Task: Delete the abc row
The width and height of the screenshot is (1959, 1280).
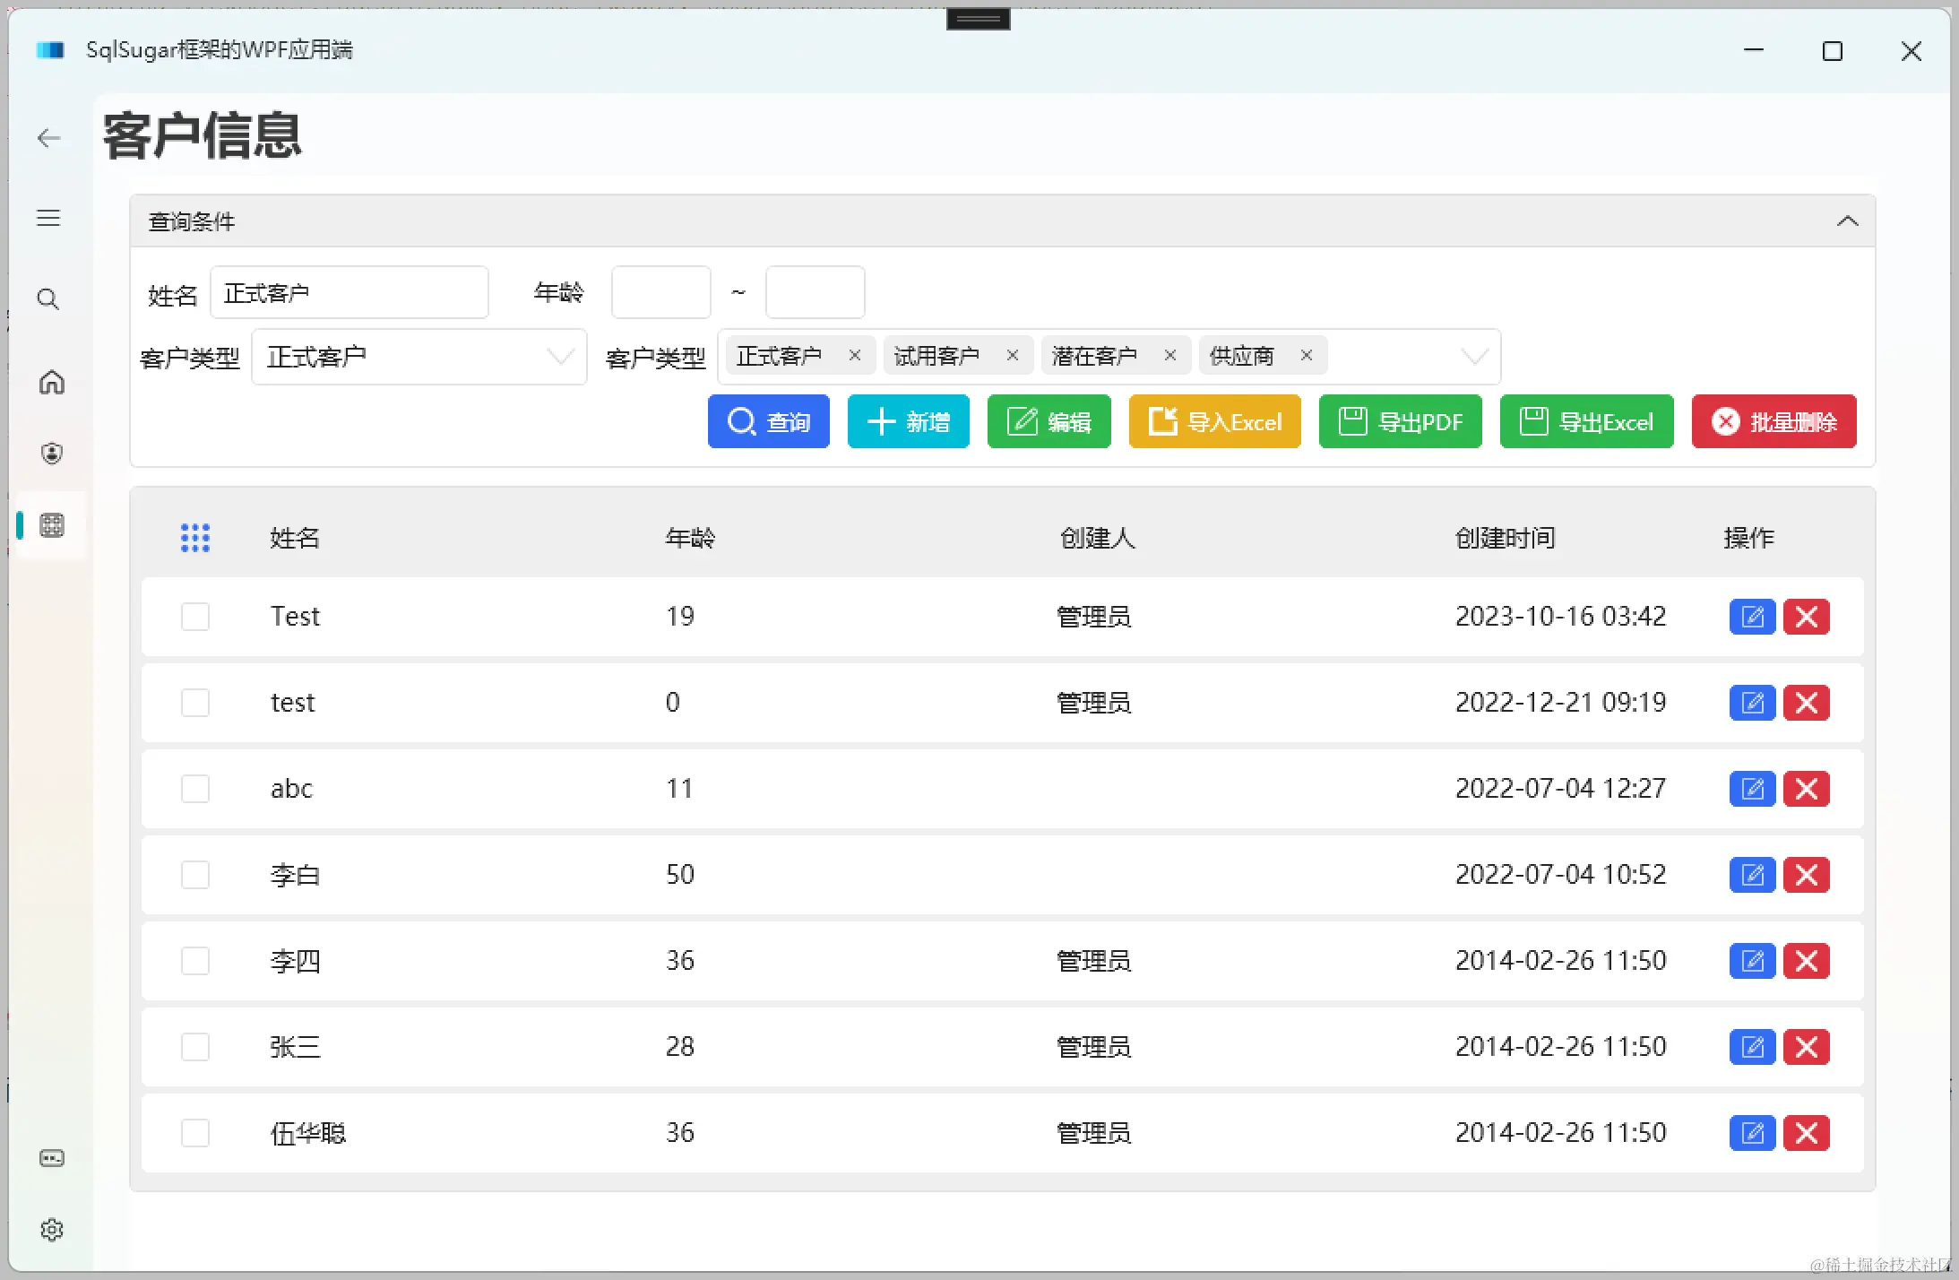Action: pos(1807,789)
